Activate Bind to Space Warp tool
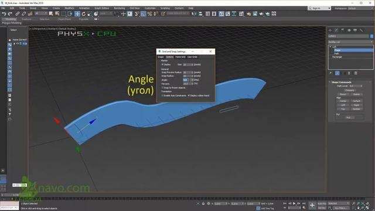 coord(30,14)
